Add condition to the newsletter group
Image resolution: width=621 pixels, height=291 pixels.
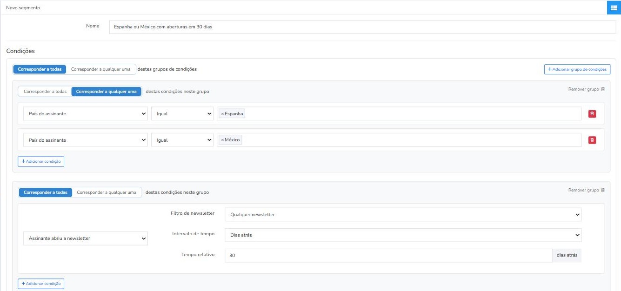pyautogui.click(x=41, y=284)
